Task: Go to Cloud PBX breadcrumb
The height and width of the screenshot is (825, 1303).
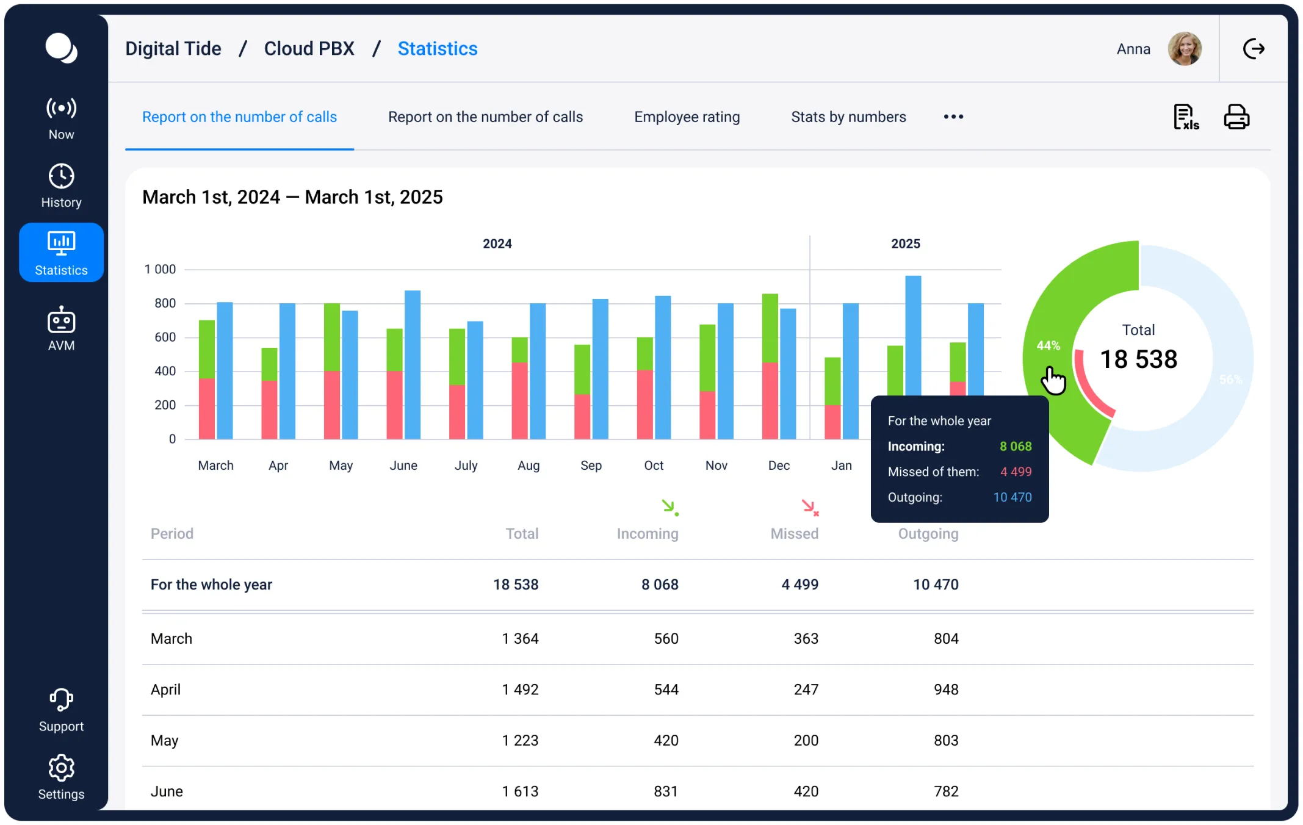Action: (309, 49)
